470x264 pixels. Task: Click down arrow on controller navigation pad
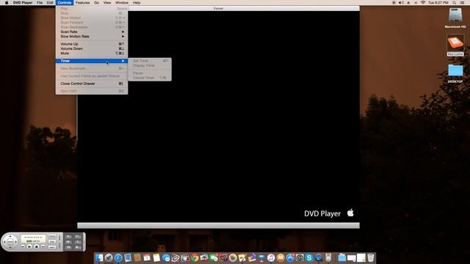point(10,248)
